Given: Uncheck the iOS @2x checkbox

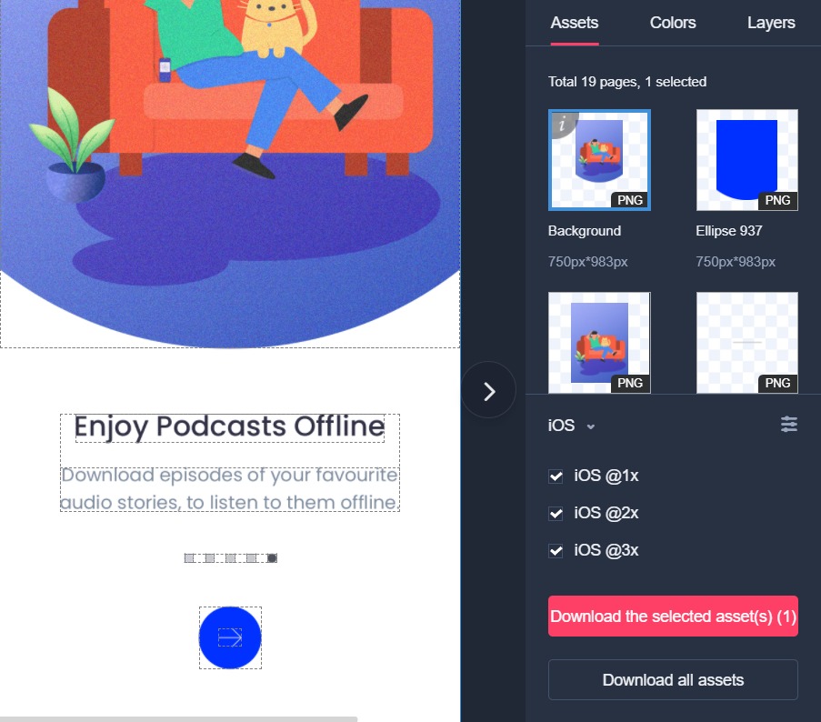Looking at the screenshot, I should pos(556,514).
